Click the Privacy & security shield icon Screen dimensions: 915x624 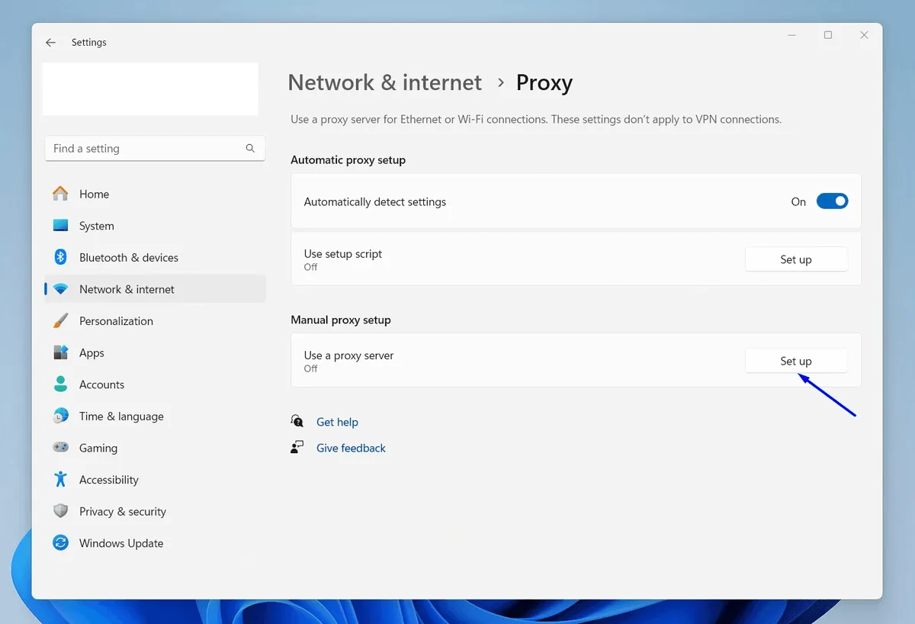pos(60,511)
